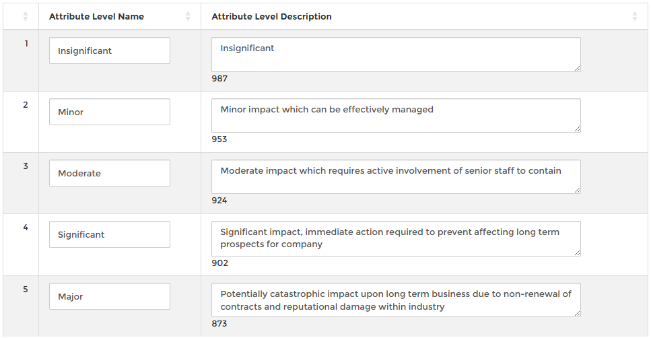Click the Significant impact description textarea

[x=396, y=238]
